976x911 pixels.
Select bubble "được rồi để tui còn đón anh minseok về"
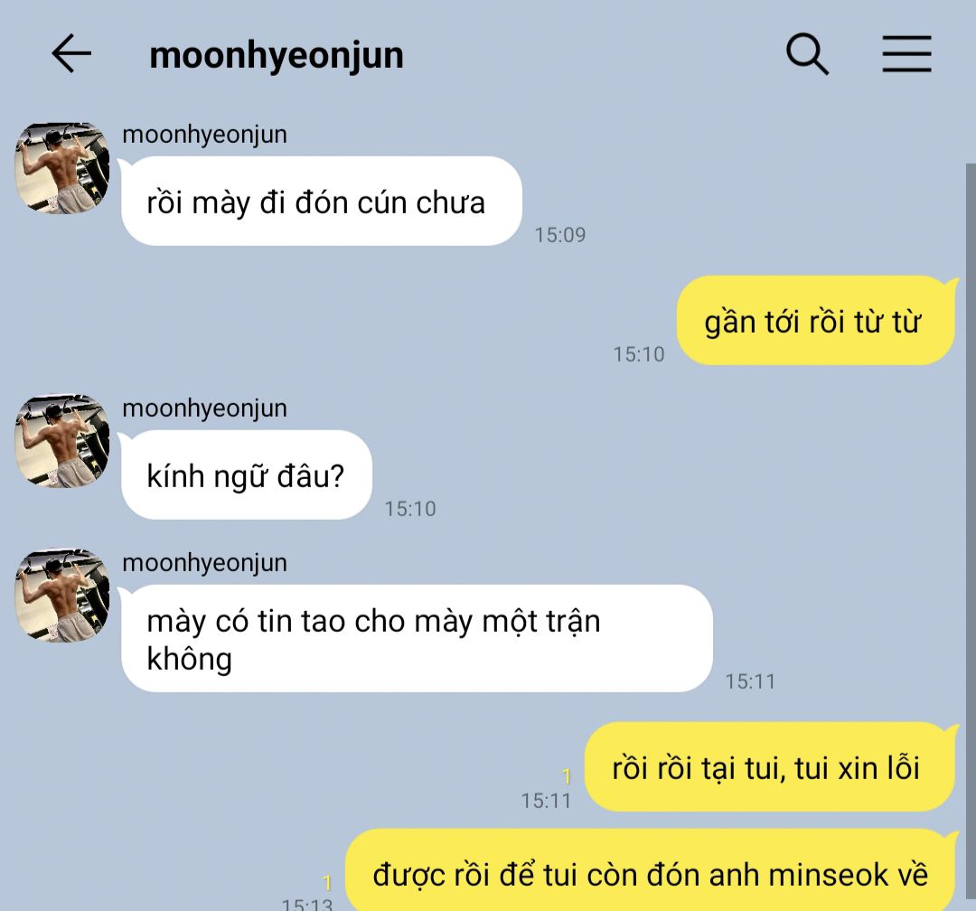pos(651,870)
